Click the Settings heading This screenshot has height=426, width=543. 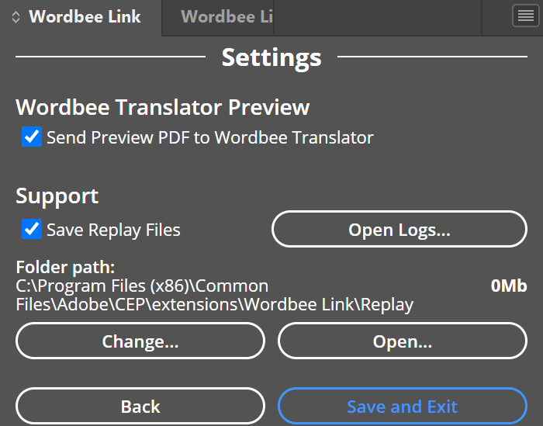click(x=271, y=57)
